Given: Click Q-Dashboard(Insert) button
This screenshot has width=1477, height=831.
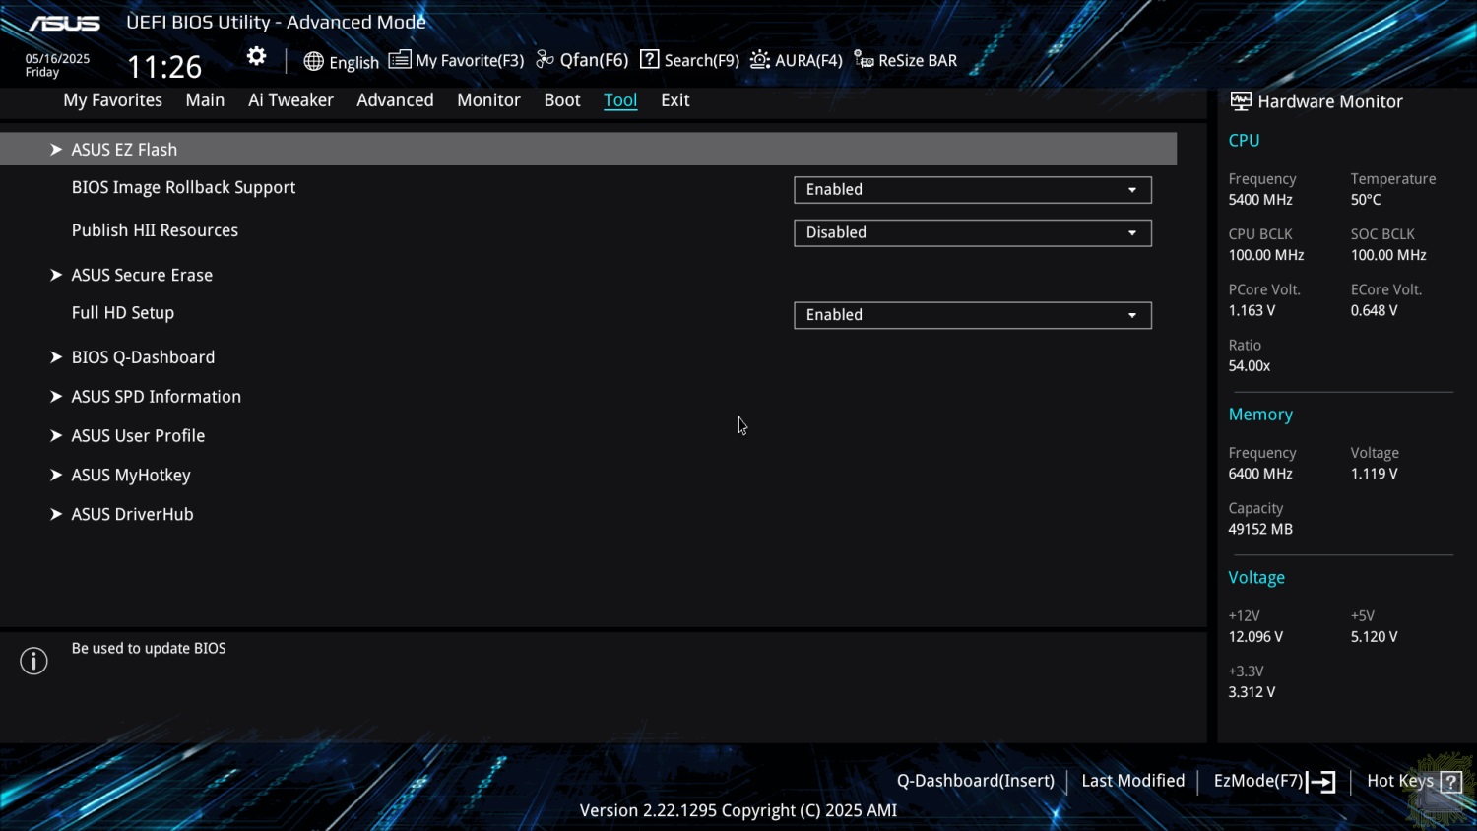Looking at the screenshot, I should pos(975,781).
